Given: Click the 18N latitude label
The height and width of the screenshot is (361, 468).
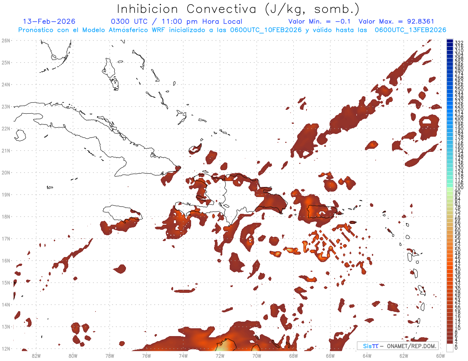Looking at the screenshot, I should tap(6, 217).
